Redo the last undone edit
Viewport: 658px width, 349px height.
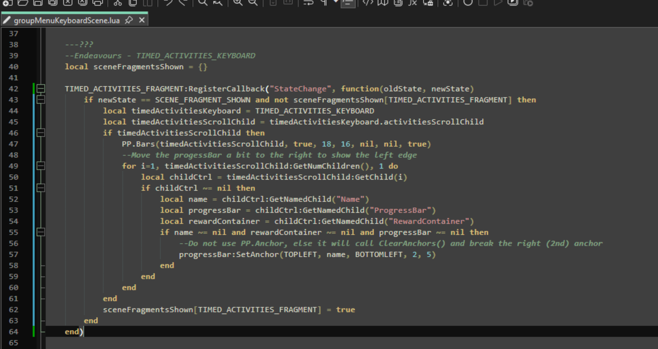[183, 2]
